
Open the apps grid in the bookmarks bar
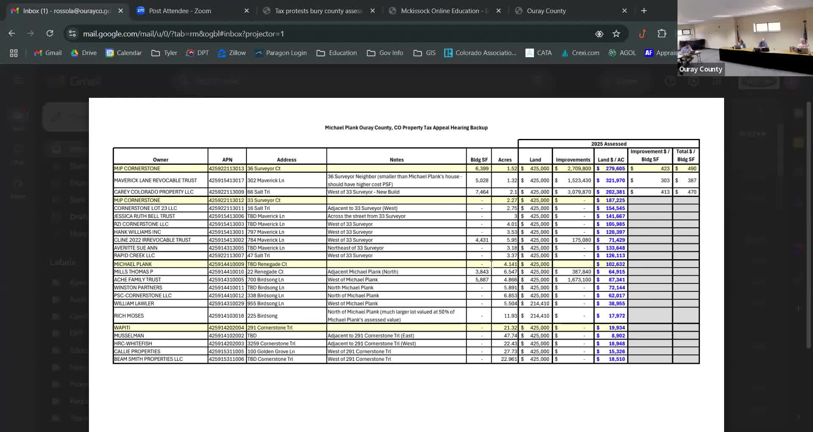tap(14, 53)
